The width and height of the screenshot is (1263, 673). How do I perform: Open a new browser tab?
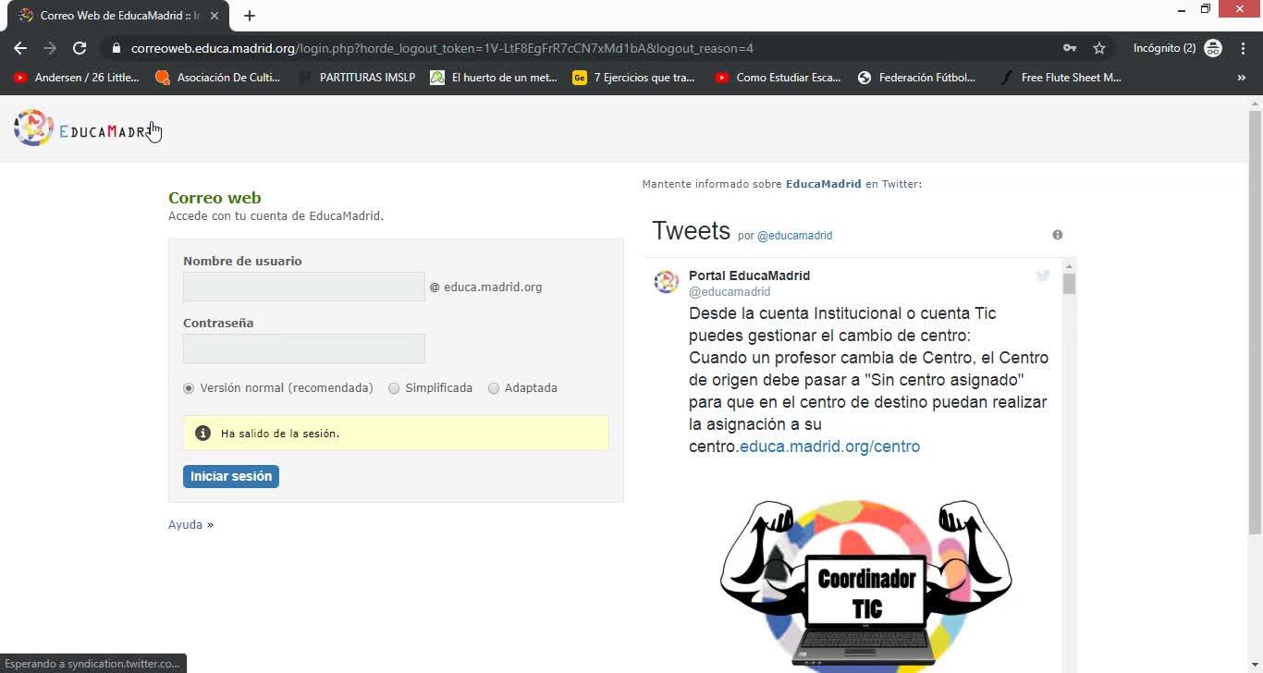(x=250, y=16)
